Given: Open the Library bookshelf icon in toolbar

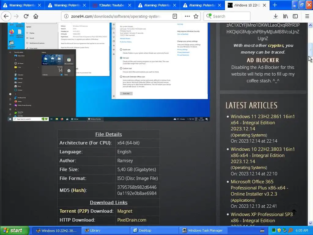Looking at the screenshot, I should [x=285, y=16].
